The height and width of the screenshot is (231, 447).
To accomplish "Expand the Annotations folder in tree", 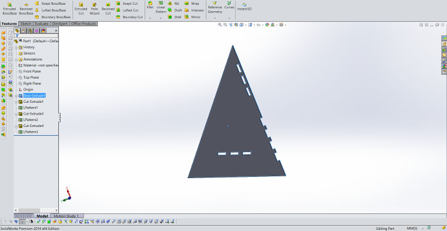I will 16,59.
